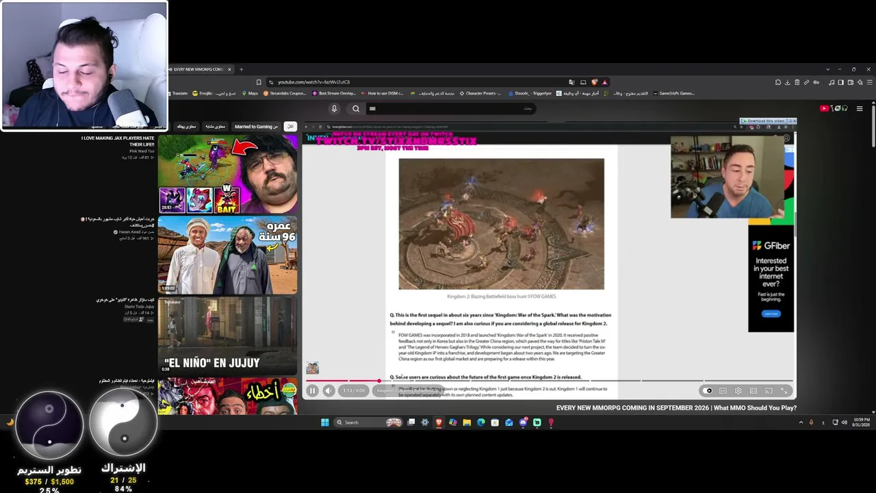
Task: Open a new browser tab
Action: click(241, 69)
